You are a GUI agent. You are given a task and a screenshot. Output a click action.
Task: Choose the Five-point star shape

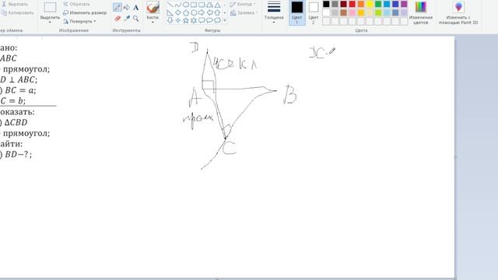click(186, 20)
